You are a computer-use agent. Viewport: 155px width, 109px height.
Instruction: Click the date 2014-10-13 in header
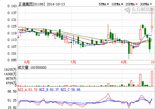56,4
